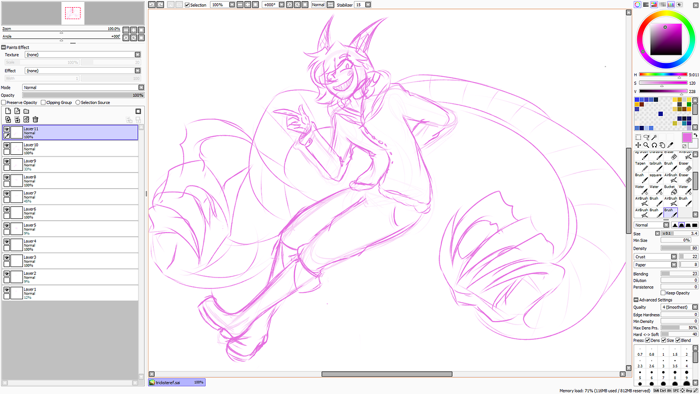Open the Stabilizer value dropdown
The image size is (700, 394).
(368, 5)
